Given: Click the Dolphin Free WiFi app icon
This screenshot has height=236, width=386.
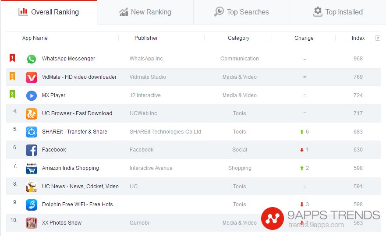Looking at the screenshot, I should click(32, 205).
